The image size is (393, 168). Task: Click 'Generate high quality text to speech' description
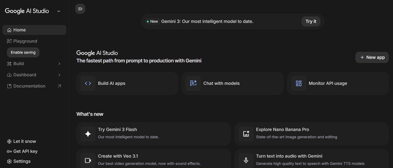coord(310,164)
